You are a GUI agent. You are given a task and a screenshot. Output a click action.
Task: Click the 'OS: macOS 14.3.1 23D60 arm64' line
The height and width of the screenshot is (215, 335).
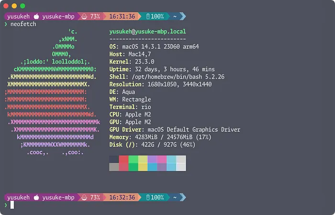(x=154, y=46)
